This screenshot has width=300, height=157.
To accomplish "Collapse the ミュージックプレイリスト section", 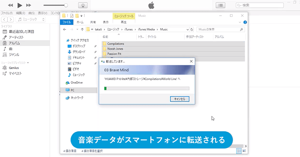I will tap(28, 63).
